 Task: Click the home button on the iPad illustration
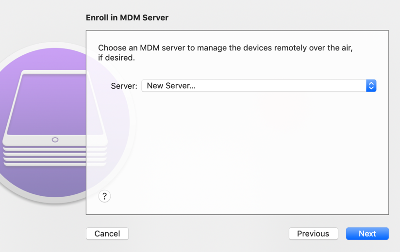coord(55,140)
